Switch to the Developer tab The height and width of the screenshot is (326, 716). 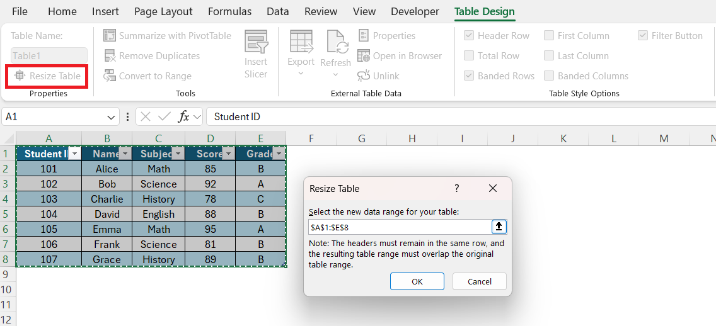415,12
